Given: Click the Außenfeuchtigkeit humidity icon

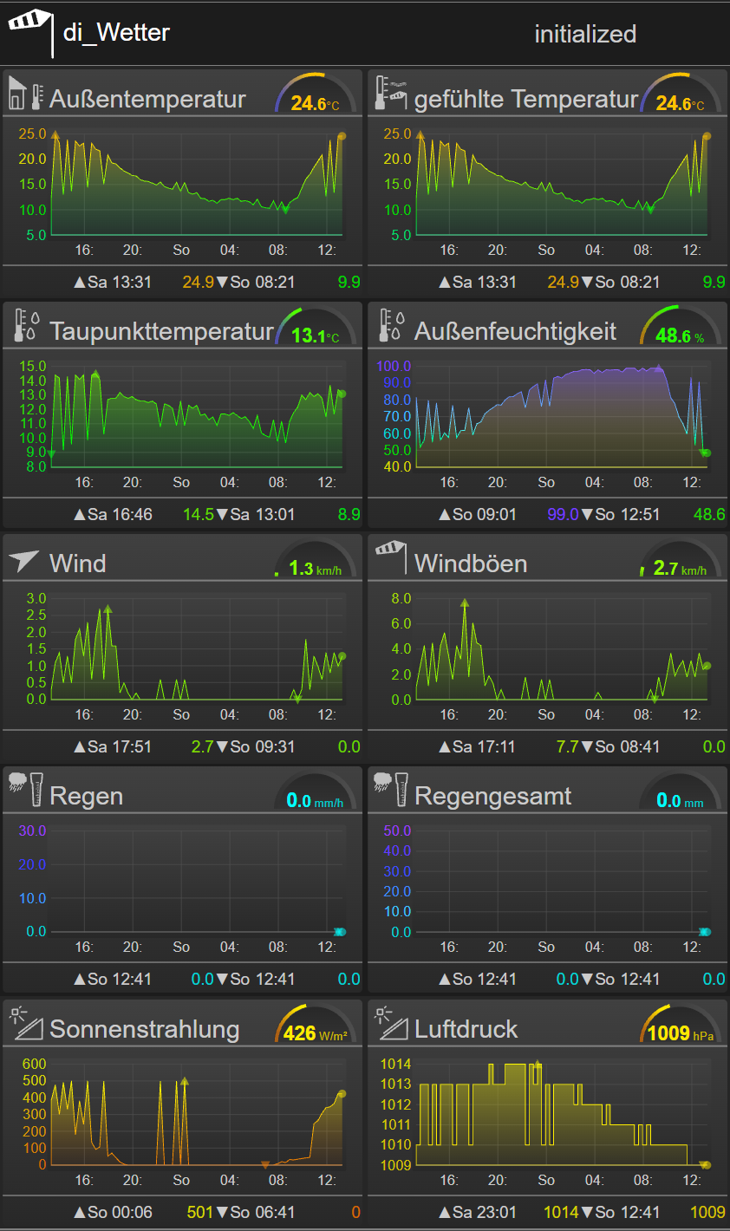Looking at the screenshot, I should click(390, 325).
